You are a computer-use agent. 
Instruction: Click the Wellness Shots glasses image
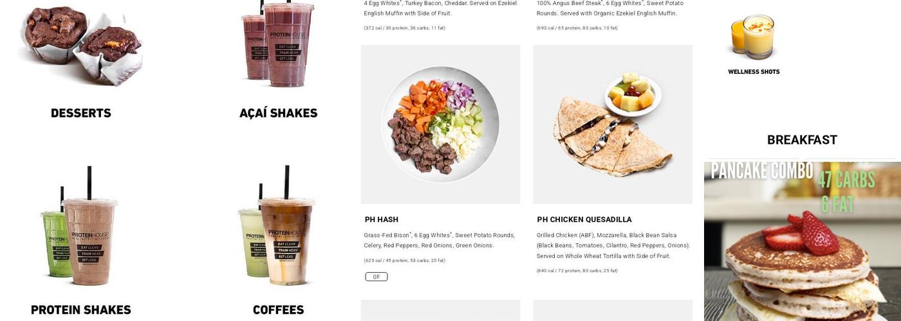tap(754, 38)
